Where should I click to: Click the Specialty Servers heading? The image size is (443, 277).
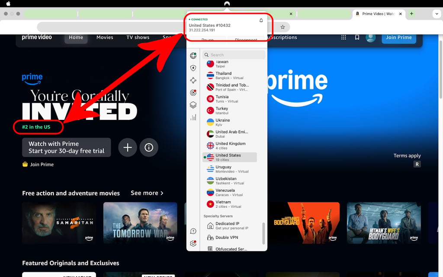(218, 216)
